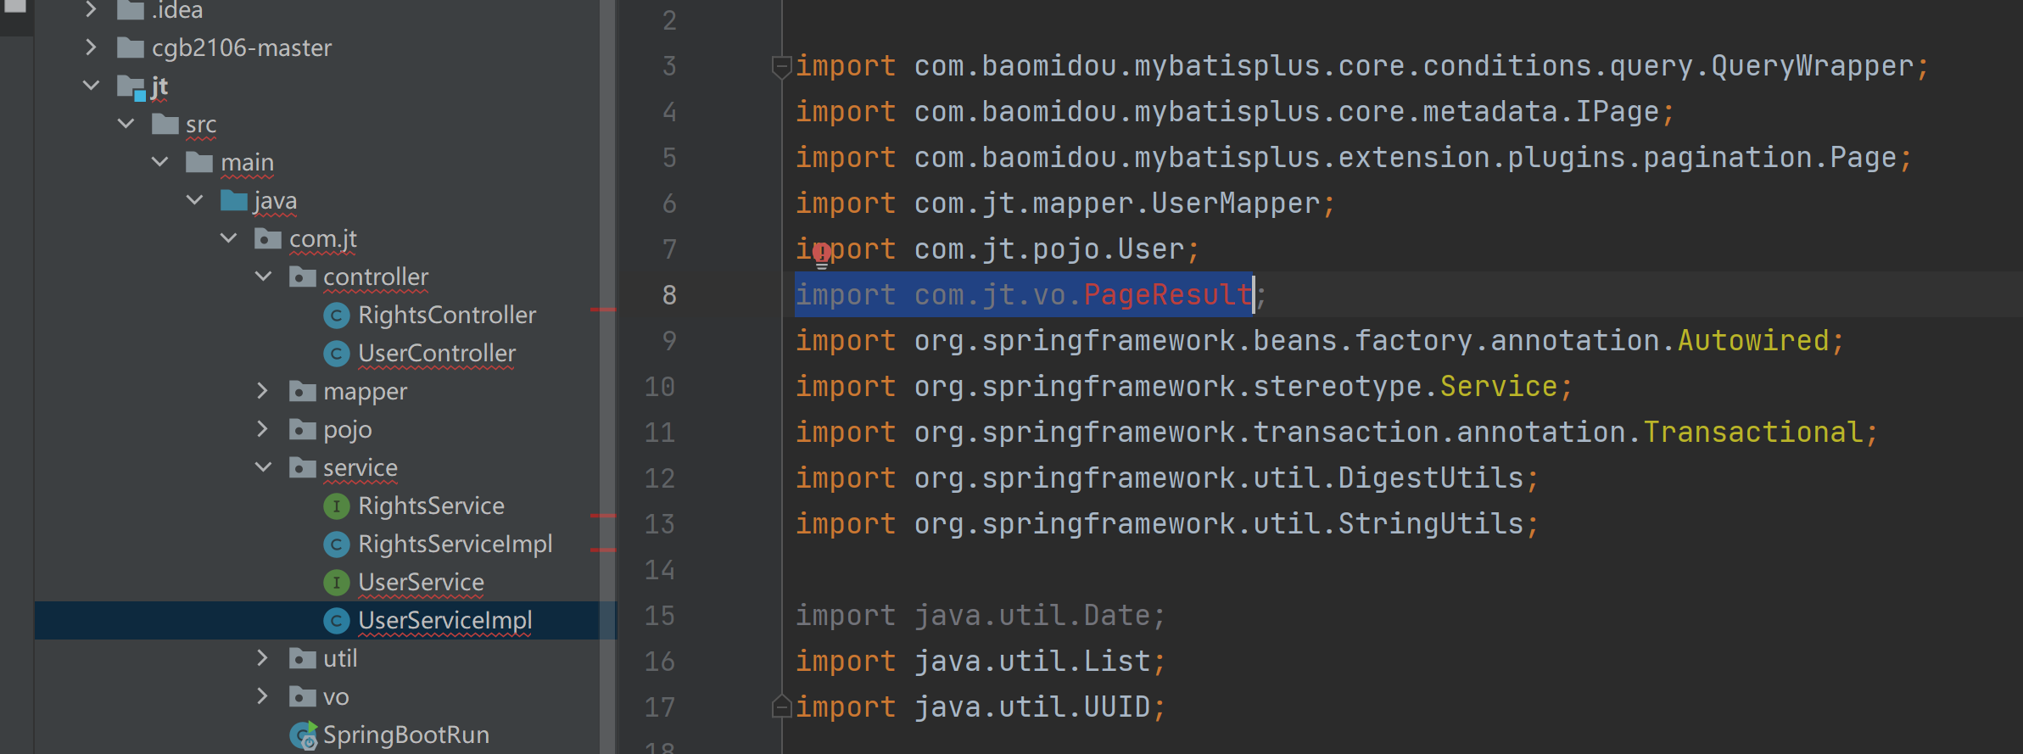The height and width of the screenshot is (754, 2023).
Task: Click the red error bulb in the gutter
Action: pyautogui.click(x=821, y=254)
